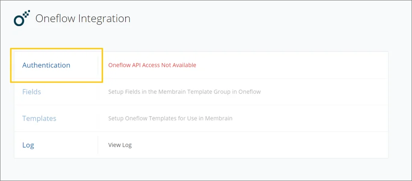Open the Fields setup section
Image resolution: width=412 pixels, height=181 pixels.
(32, 92)
